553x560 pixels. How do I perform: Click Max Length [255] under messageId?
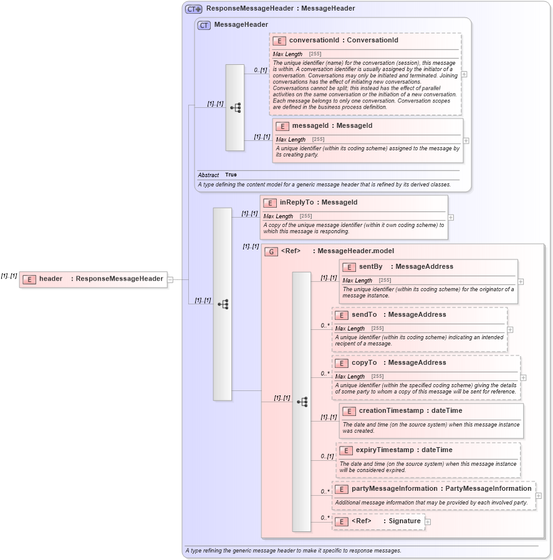click(x=300, y=139)
